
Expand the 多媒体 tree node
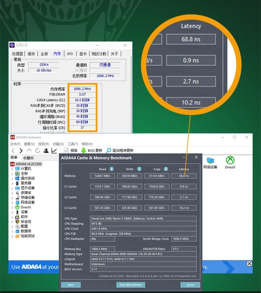12,193
